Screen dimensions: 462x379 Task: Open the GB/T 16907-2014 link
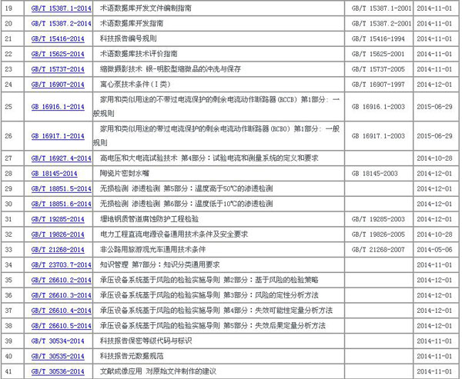(x=58, y=85)
